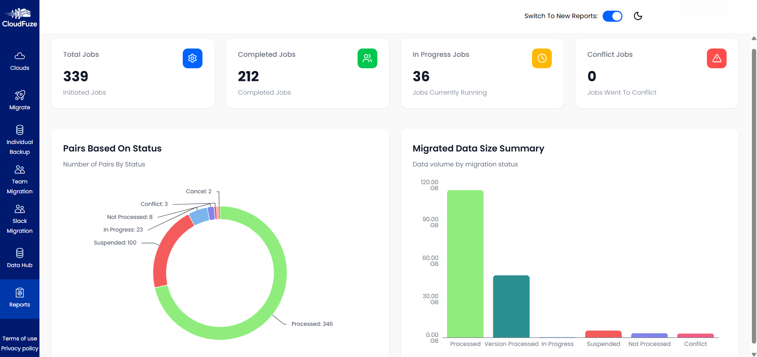Open Individual Backup database icon
Viewport: 757px width, 357px height.
20,130
